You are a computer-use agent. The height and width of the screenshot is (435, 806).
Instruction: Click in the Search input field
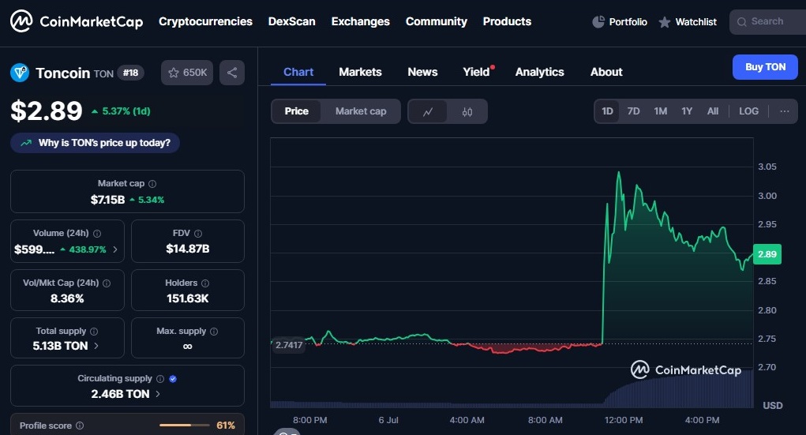(x=768, y=22)
